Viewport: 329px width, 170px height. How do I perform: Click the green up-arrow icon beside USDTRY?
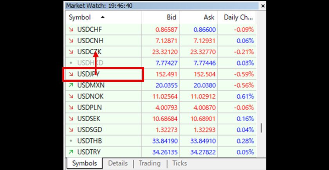coord(70,152)
